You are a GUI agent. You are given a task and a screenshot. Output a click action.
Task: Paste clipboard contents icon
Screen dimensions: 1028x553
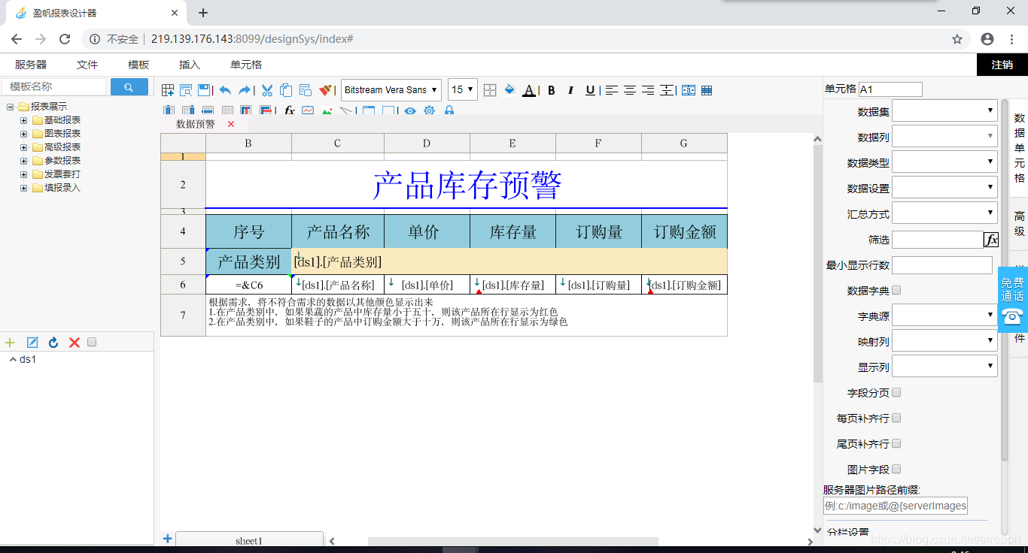pos(305,90)
